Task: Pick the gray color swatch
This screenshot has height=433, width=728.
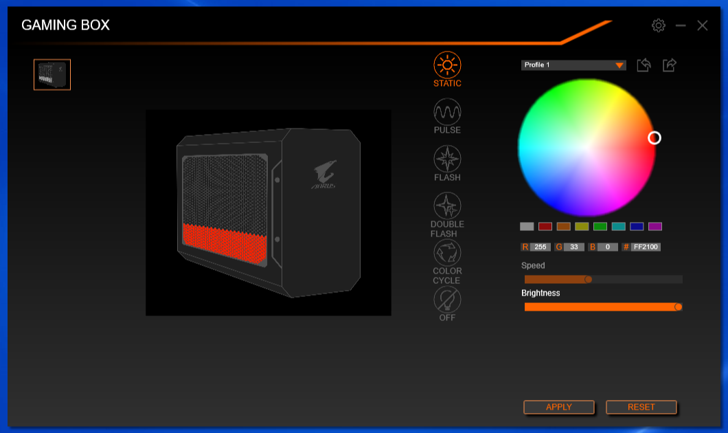Action: tap(527, 227)
